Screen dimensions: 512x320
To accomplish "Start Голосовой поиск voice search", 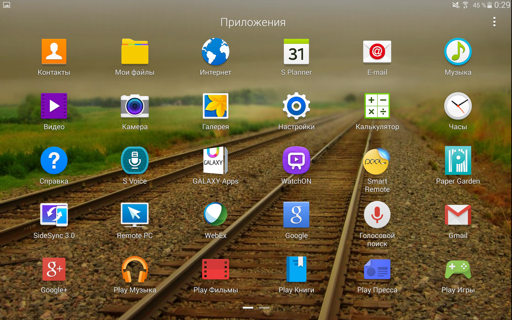I will (377, 215).
